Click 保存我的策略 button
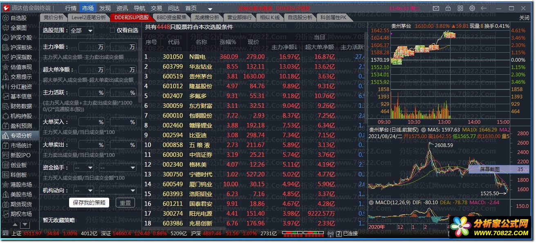536x243 pixels. pos(89,203)
